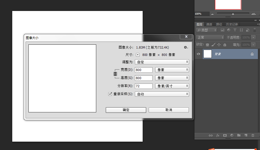Enable the adjustment layer filter icon
This screenshot has width=260, height=150.
click(x=229, y=30)
